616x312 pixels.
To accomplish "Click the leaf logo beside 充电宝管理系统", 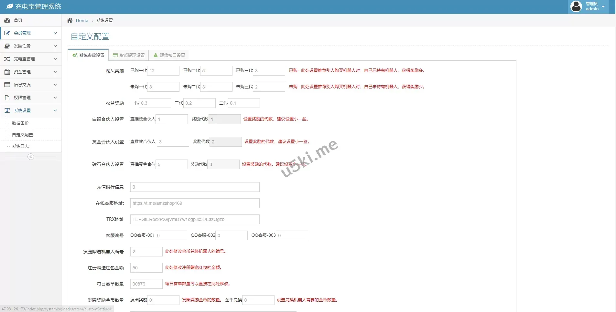I will pos(9,6).
